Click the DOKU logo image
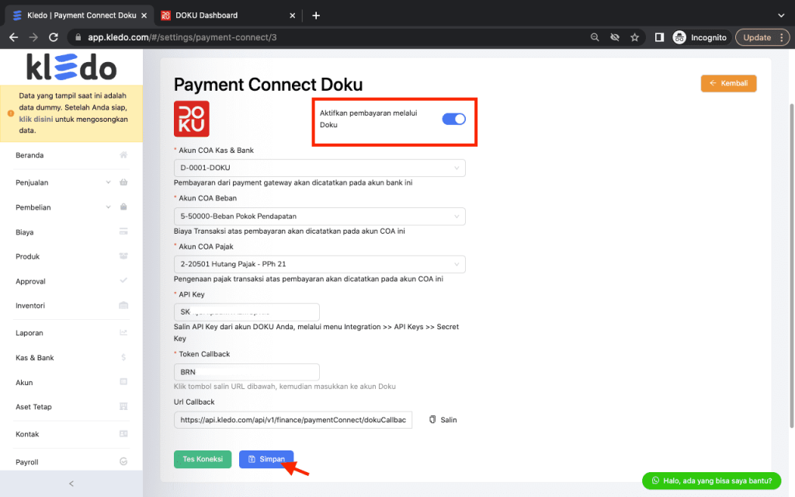This screenshot has width=795, height=497. coord(191,119)
